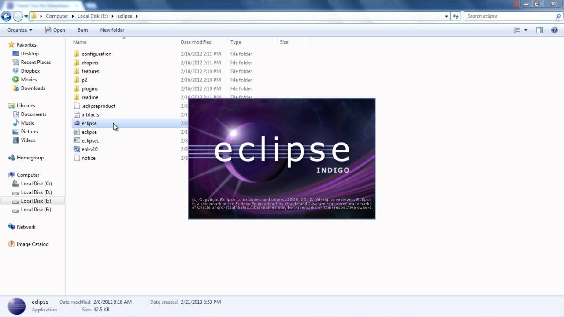Open Local Disk (F:)
This screenshot has height=317, width=564.
36,210
